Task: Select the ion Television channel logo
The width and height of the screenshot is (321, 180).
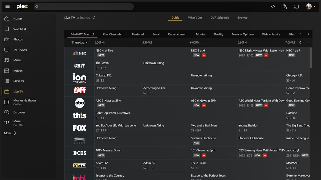Action: coord(80,78)
